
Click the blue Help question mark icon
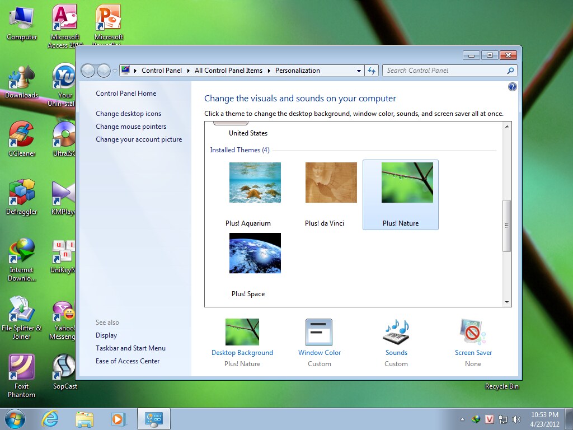[x=512, y=87]
